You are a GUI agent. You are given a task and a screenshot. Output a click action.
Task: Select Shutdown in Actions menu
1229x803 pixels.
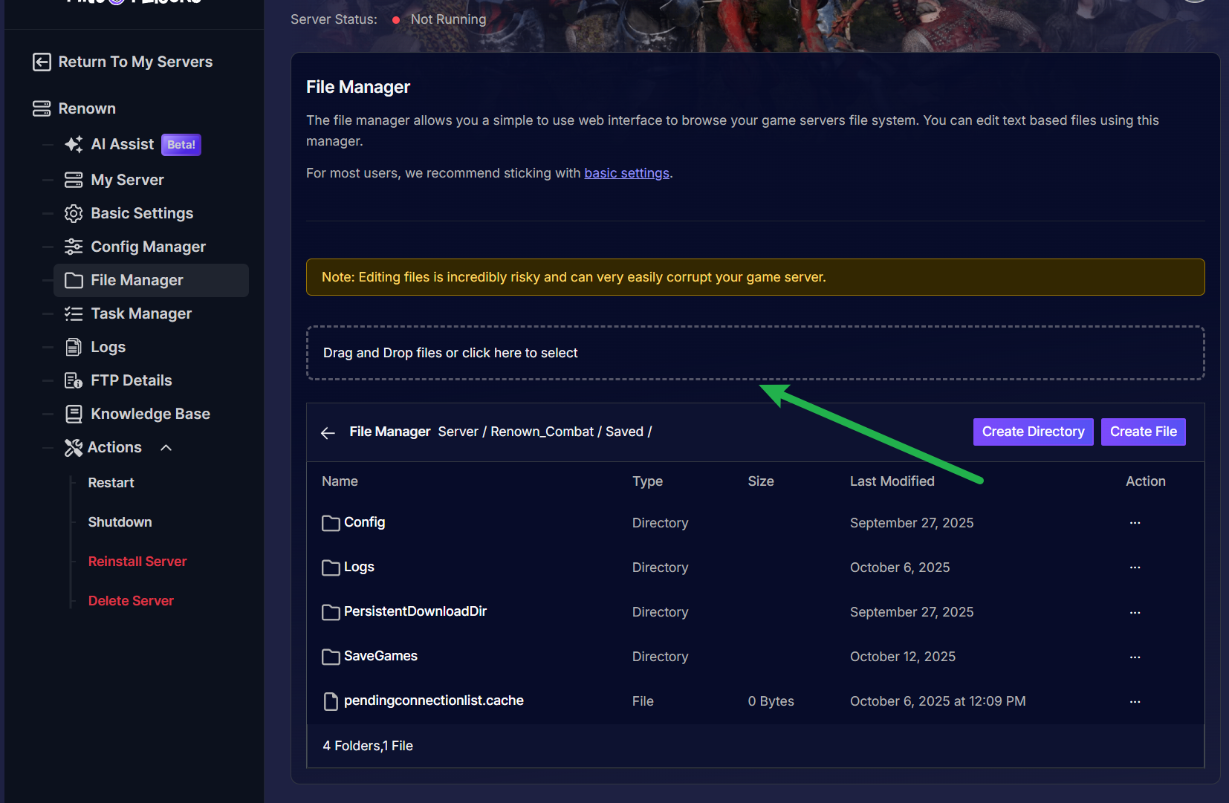point(120,522)
